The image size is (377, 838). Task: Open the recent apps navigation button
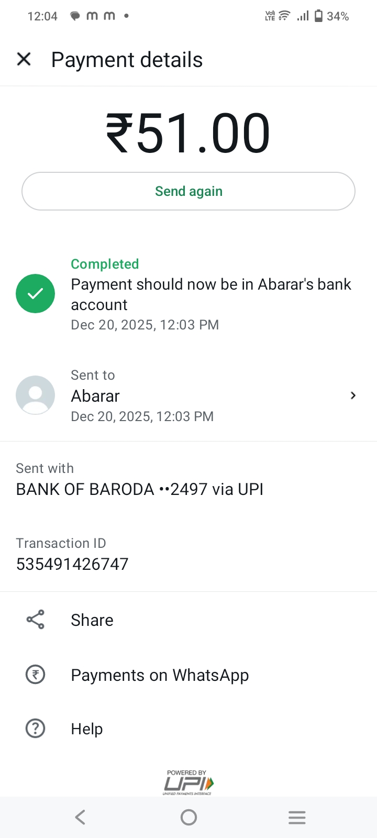[x=297, y=817]
